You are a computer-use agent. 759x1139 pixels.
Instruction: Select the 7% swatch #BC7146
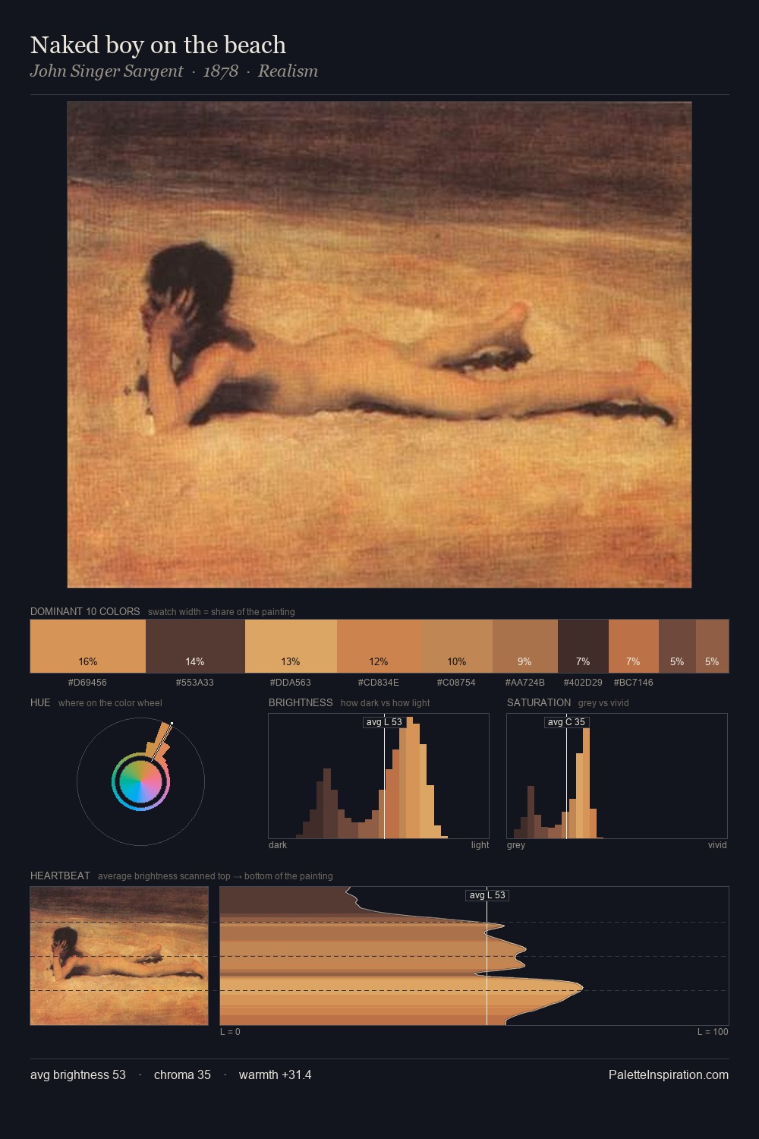[634, 646]
